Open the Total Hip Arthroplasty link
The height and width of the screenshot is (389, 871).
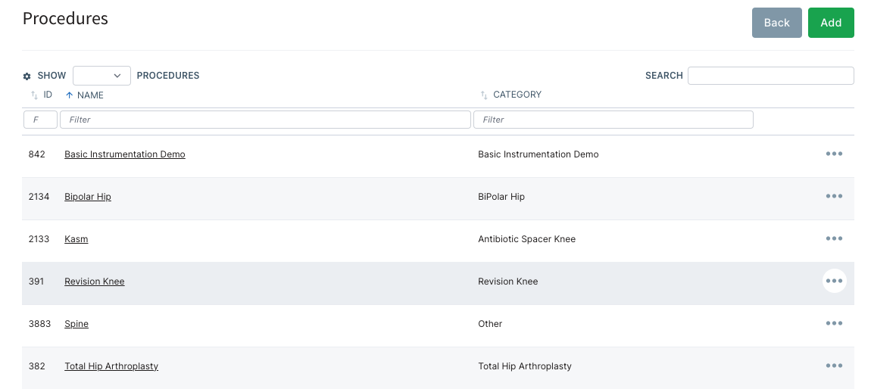(111, 366)
